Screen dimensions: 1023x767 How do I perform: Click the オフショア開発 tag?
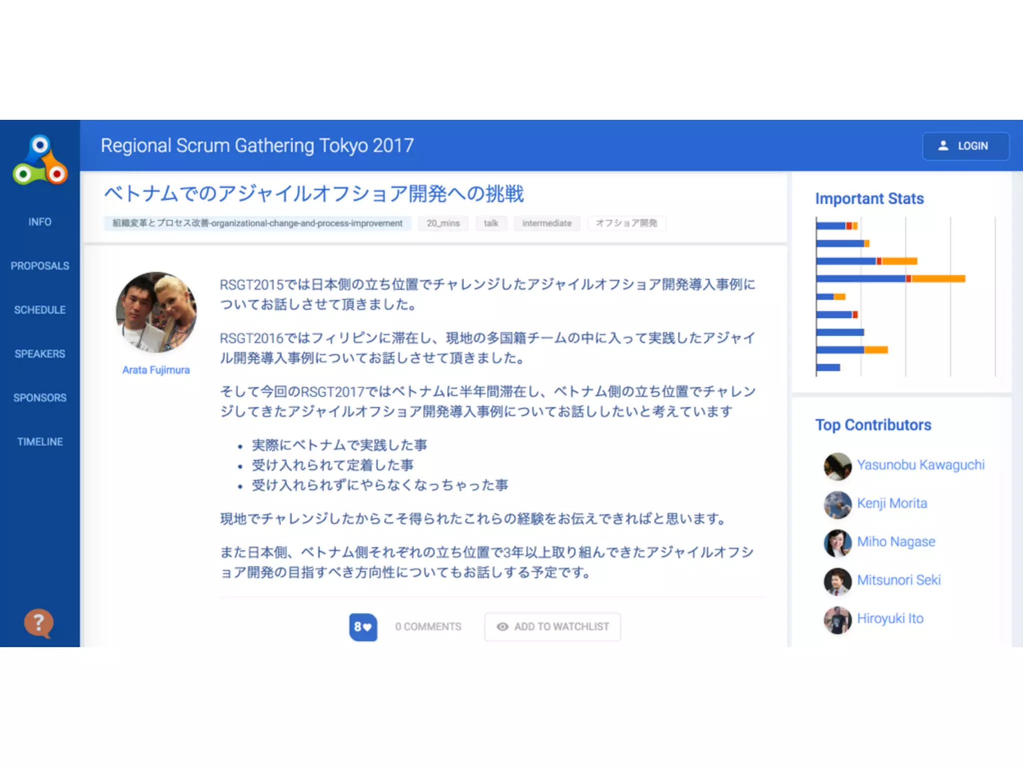[x=626, y=223]
